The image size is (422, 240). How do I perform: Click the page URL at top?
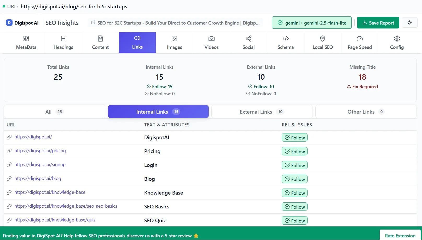click(74, 7)
